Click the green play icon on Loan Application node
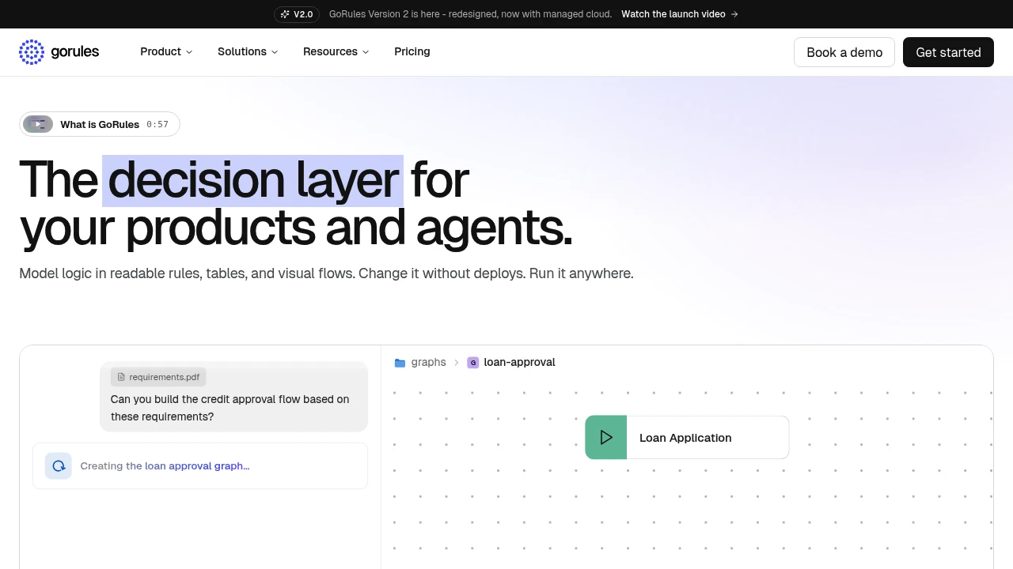The height and width of the screenshot is (569, 1013). (606, 437)
